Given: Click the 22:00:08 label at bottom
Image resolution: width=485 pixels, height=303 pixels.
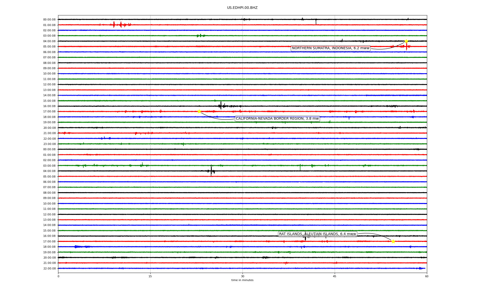Looking at the screenshot, I should pyautogui.click(x=49, y=268).
